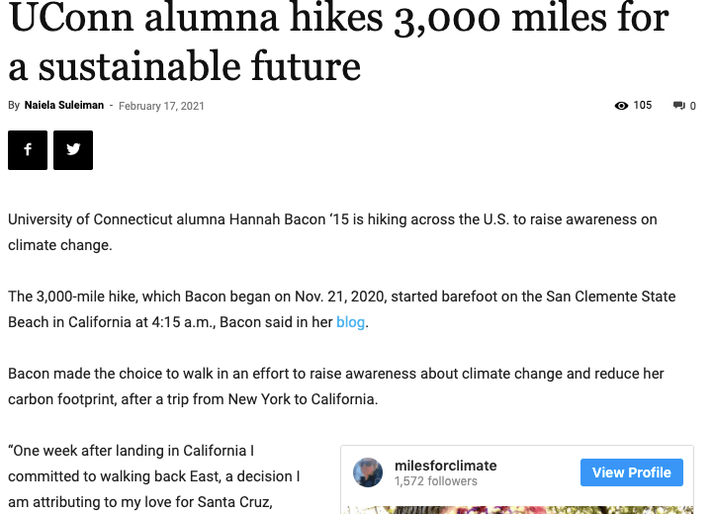Click the quote beginning "One week after landing"
713x514 pixels.
click(154, 475)
